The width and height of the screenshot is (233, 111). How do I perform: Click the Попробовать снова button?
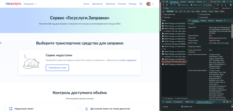57,68
